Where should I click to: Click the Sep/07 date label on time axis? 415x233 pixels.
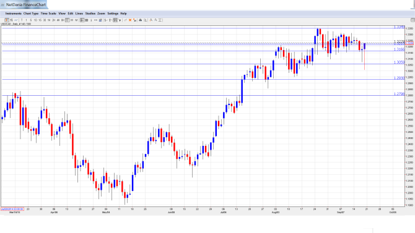[x=341, y=212]
